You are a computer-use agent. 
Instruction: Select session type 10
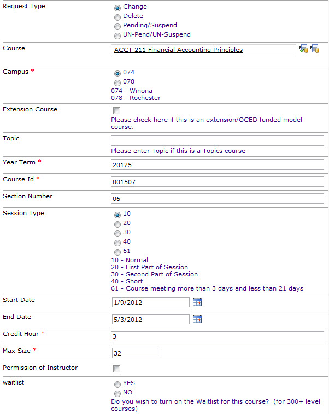(117, 215)
